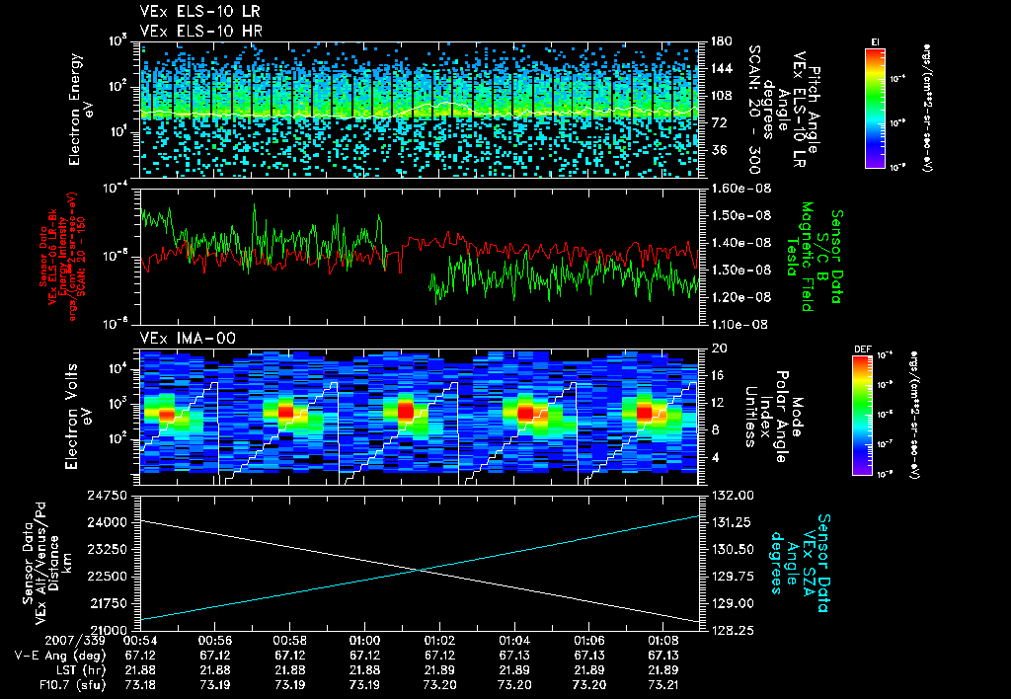Click the 1.20e-08 magnetic field tick
This screenshot has height=699, width=1011.
740,297
